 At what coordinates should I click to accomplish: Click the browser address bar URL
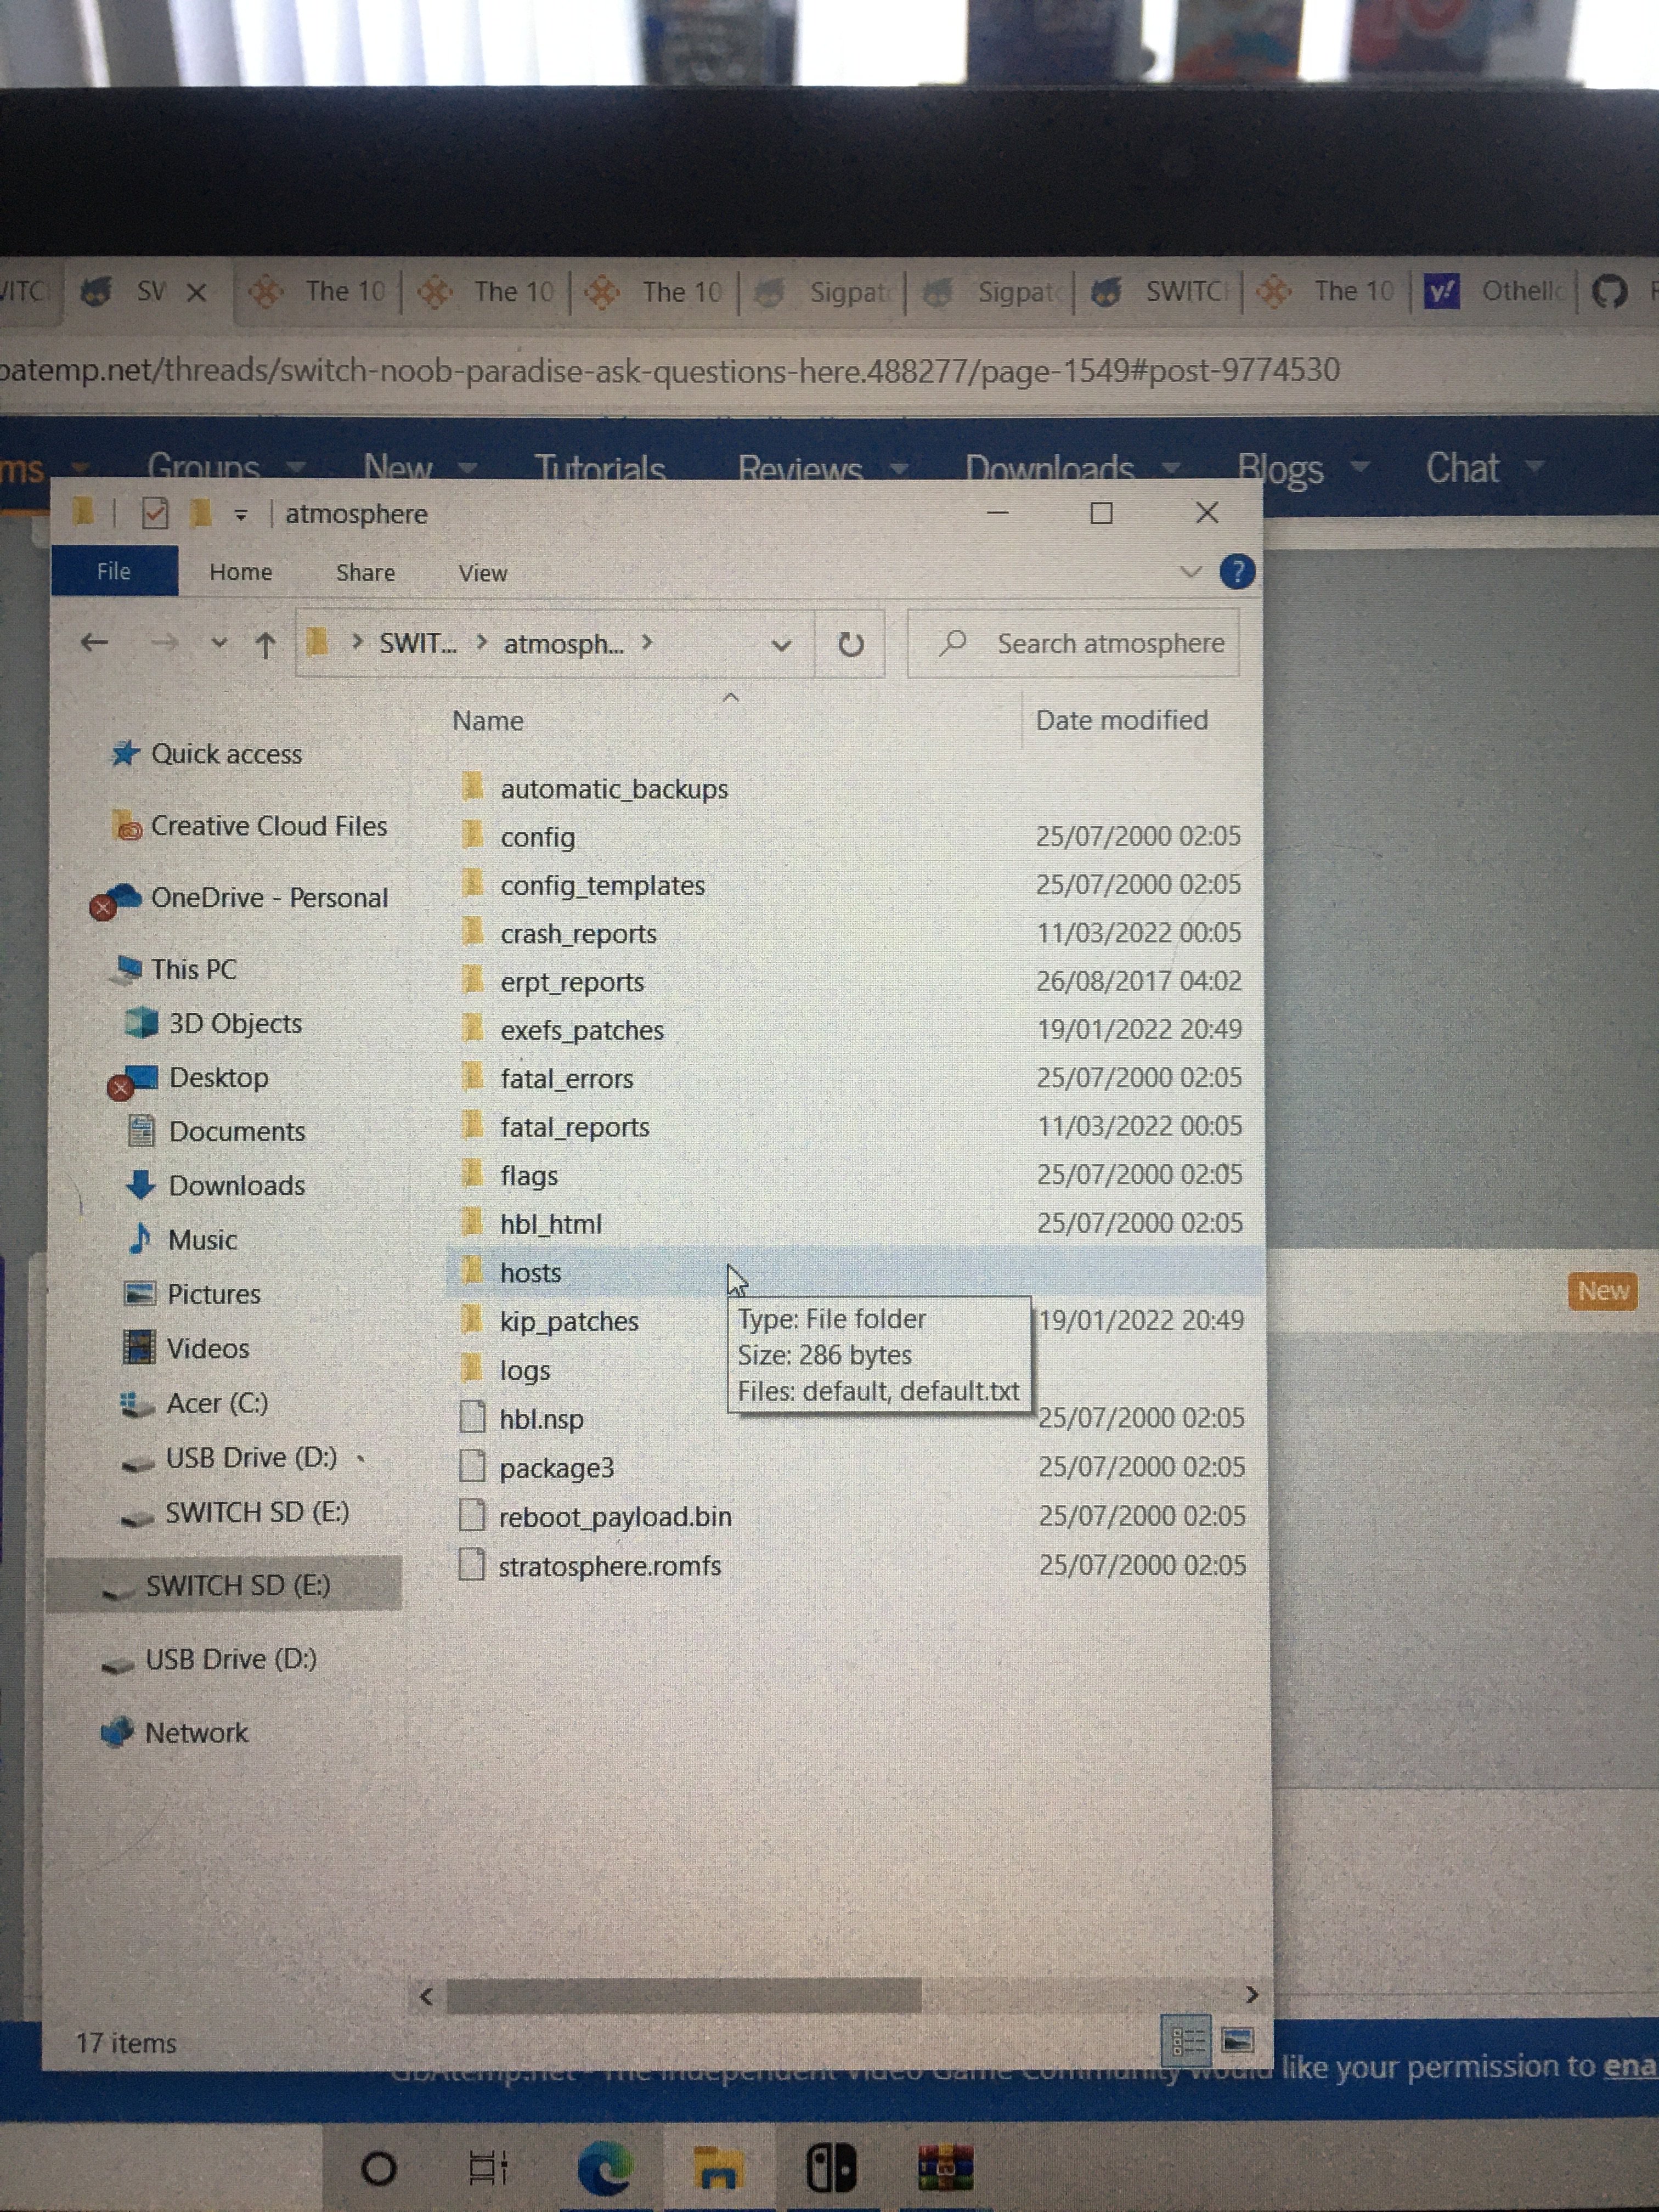click(x=669, y=371)
